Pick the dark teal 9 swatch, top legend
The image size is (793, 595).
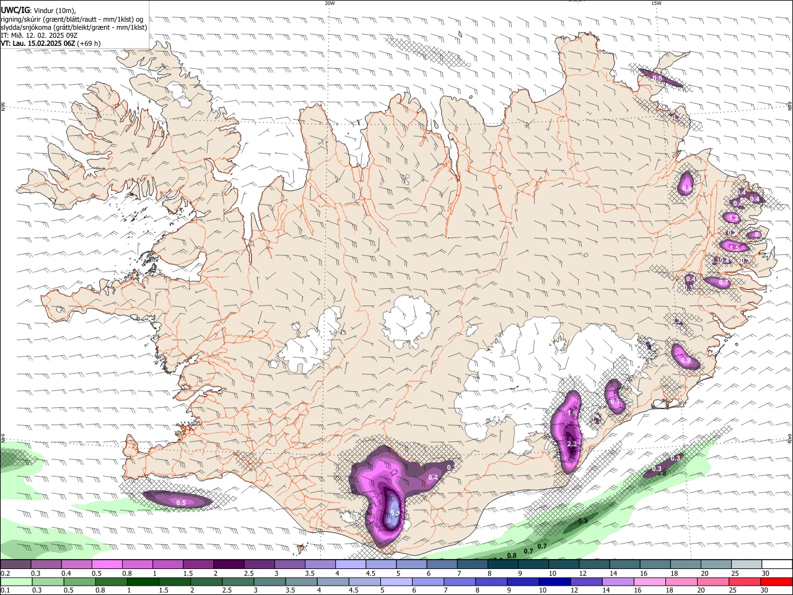(533, 564)
